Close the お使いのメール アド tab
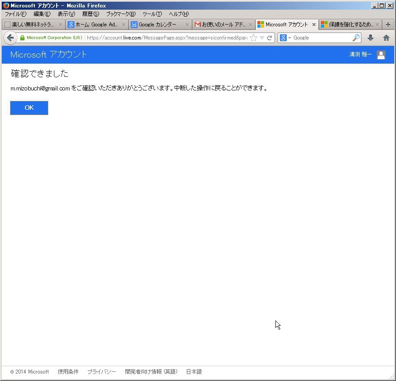Screen dimensions: 396x381 (x=250, y=25)
